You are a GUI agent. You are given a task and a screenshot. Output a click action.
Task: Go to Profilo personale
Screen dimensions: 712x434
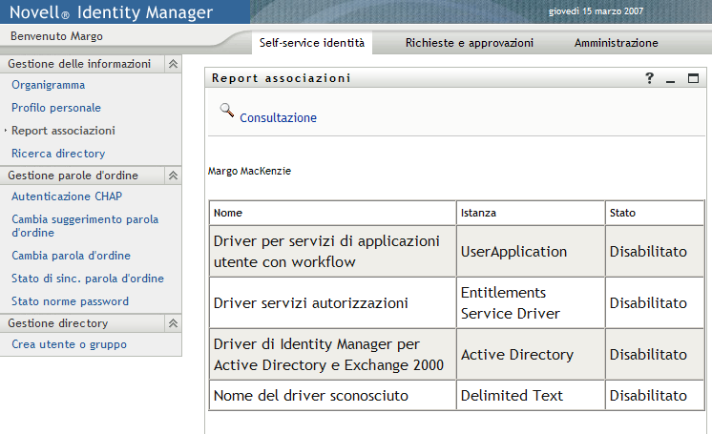coord(56,108)
